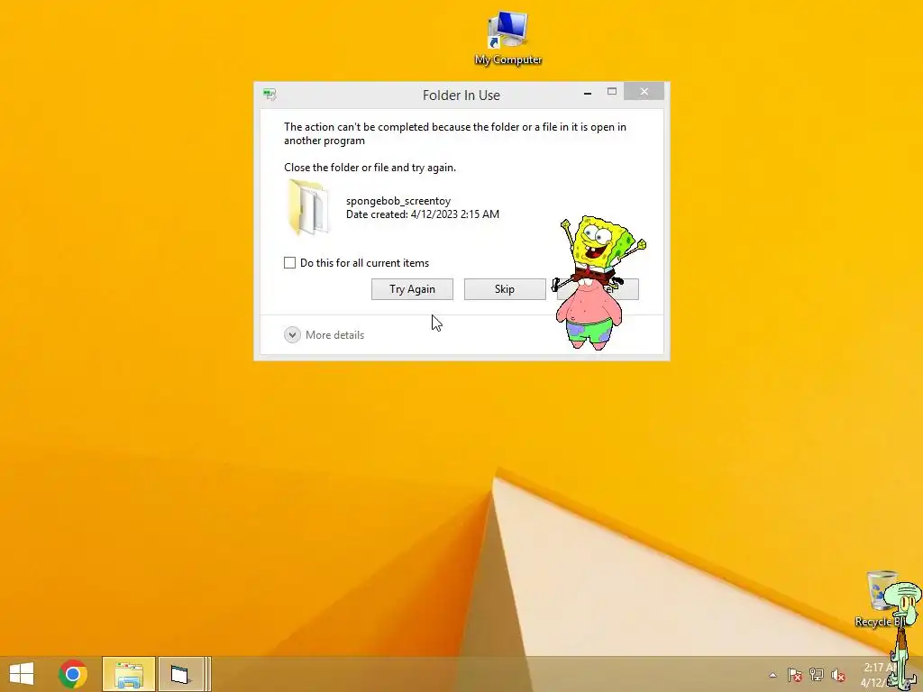Show hidden tray icons arrow
923x692 pixels.
click(x=772, y=675)
